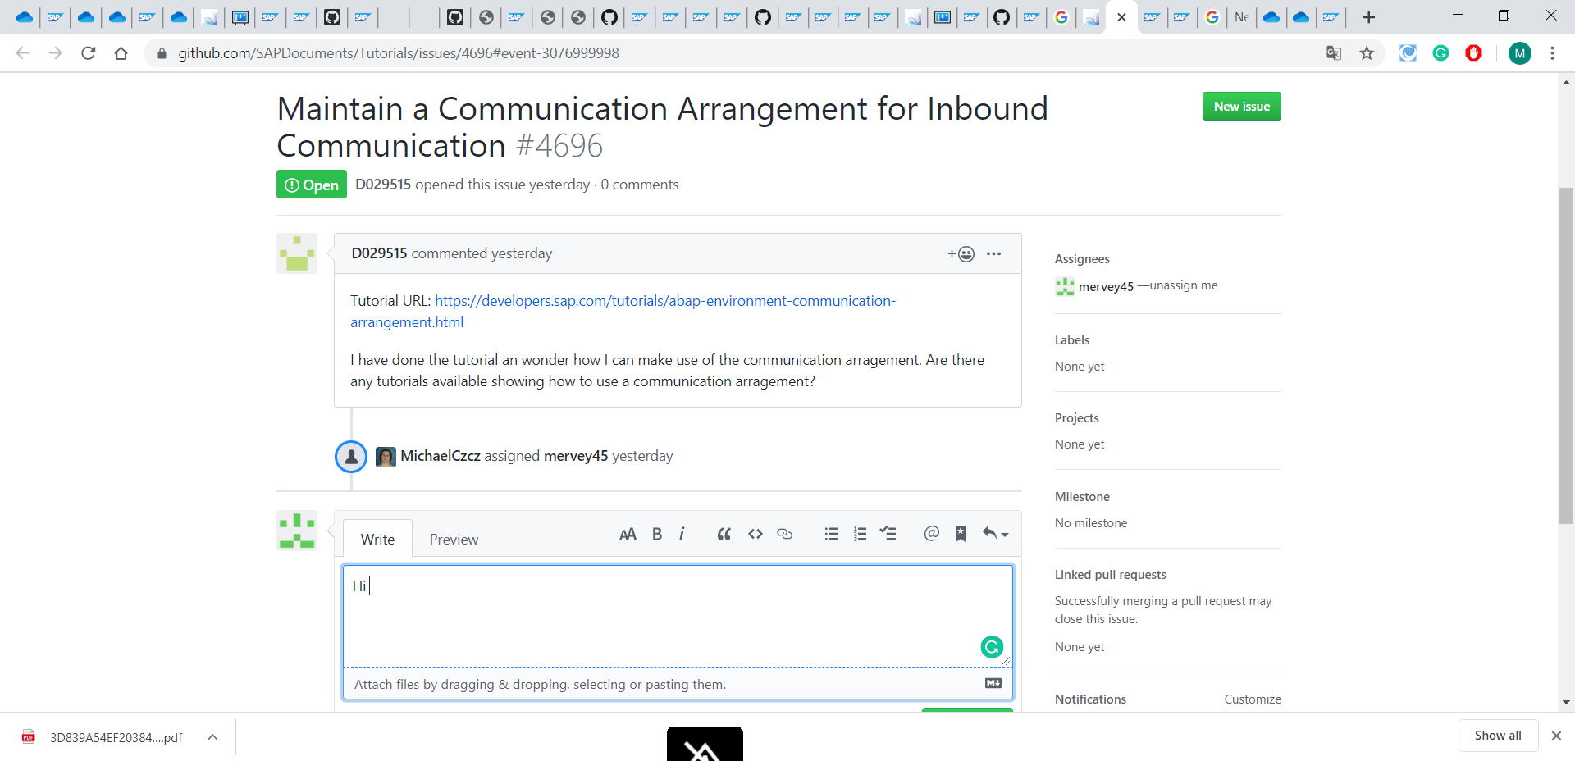Image resolution: width=1575 pixels, height=761 pixels.
Task: Expand the reply options arrow
Action: pos(995,534)
